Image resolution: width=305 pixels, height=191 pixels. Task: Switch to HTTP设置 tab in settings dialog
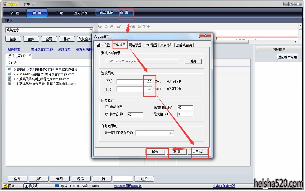tap(151, 45)
